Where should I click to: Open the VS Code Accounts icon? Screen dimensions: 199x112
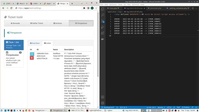(x=103, y=97)
